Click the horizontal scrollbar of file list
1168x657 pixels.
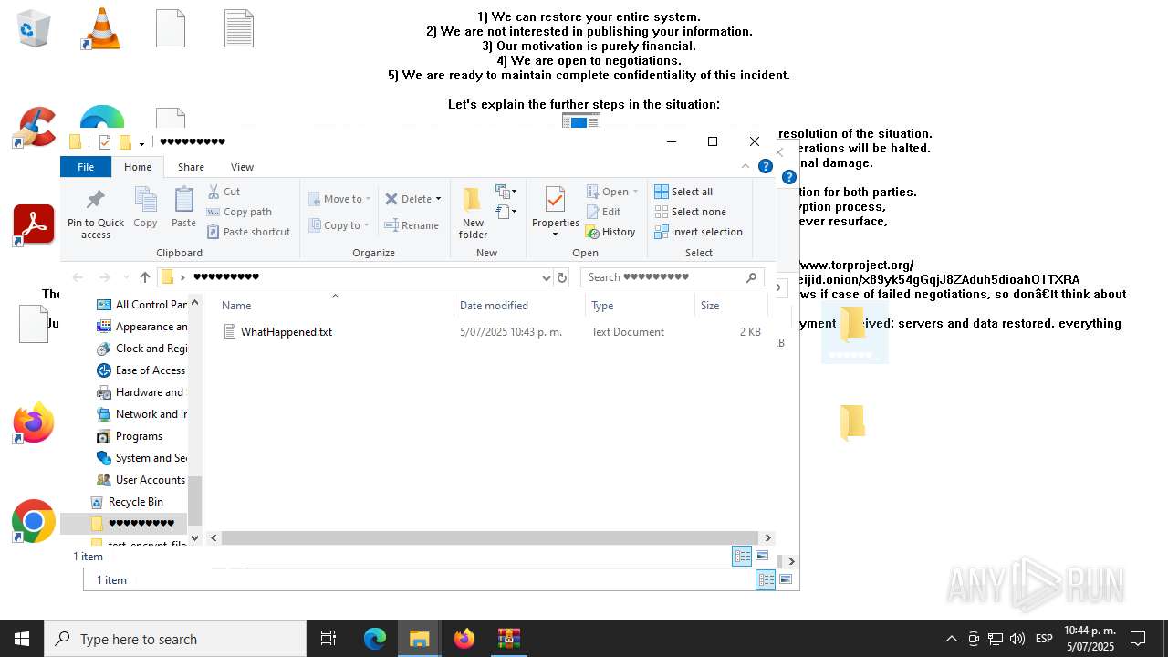coord(490,537)
